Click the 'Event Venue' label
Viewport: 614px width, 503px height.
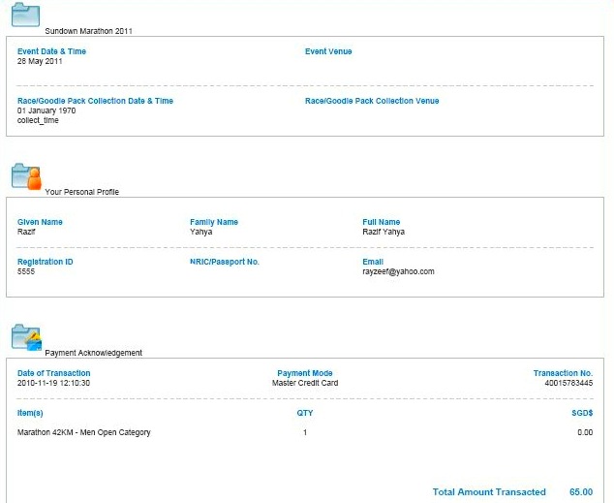[328, 51]
